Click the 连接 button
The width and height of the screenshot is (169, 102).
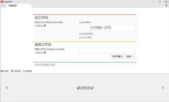pyautogui.click(x=130, y=56)
